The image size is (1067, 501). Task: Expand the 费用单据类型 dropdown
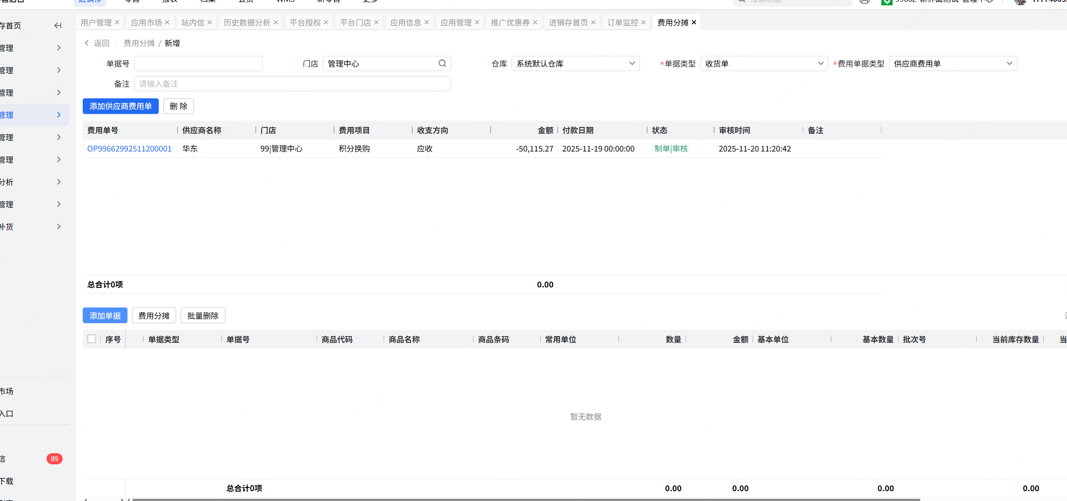[x=953, y=63]
